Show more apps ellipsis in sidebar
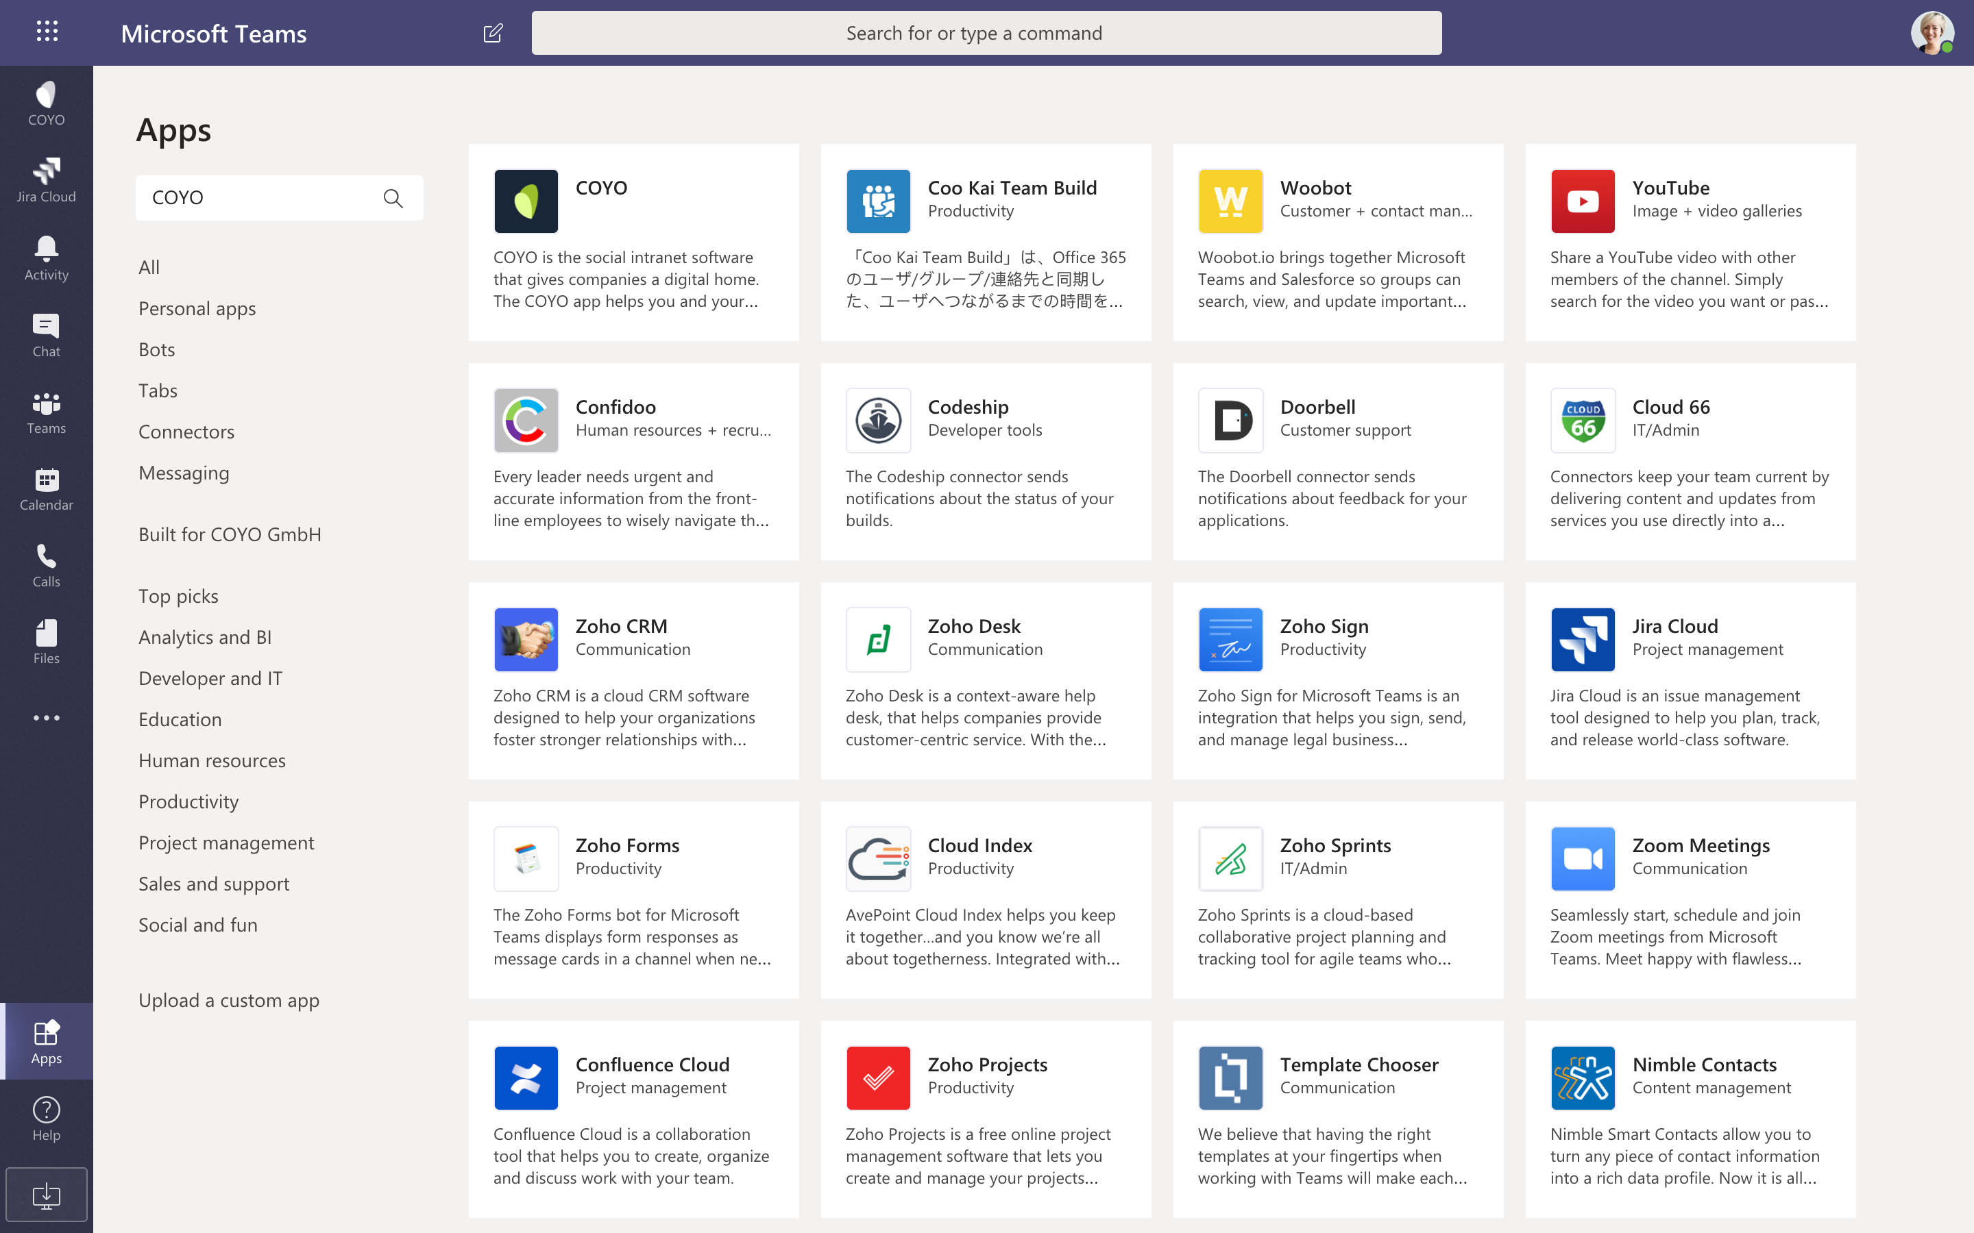Viewport: 1974px width, 1233px height. [x=47, y=718]
